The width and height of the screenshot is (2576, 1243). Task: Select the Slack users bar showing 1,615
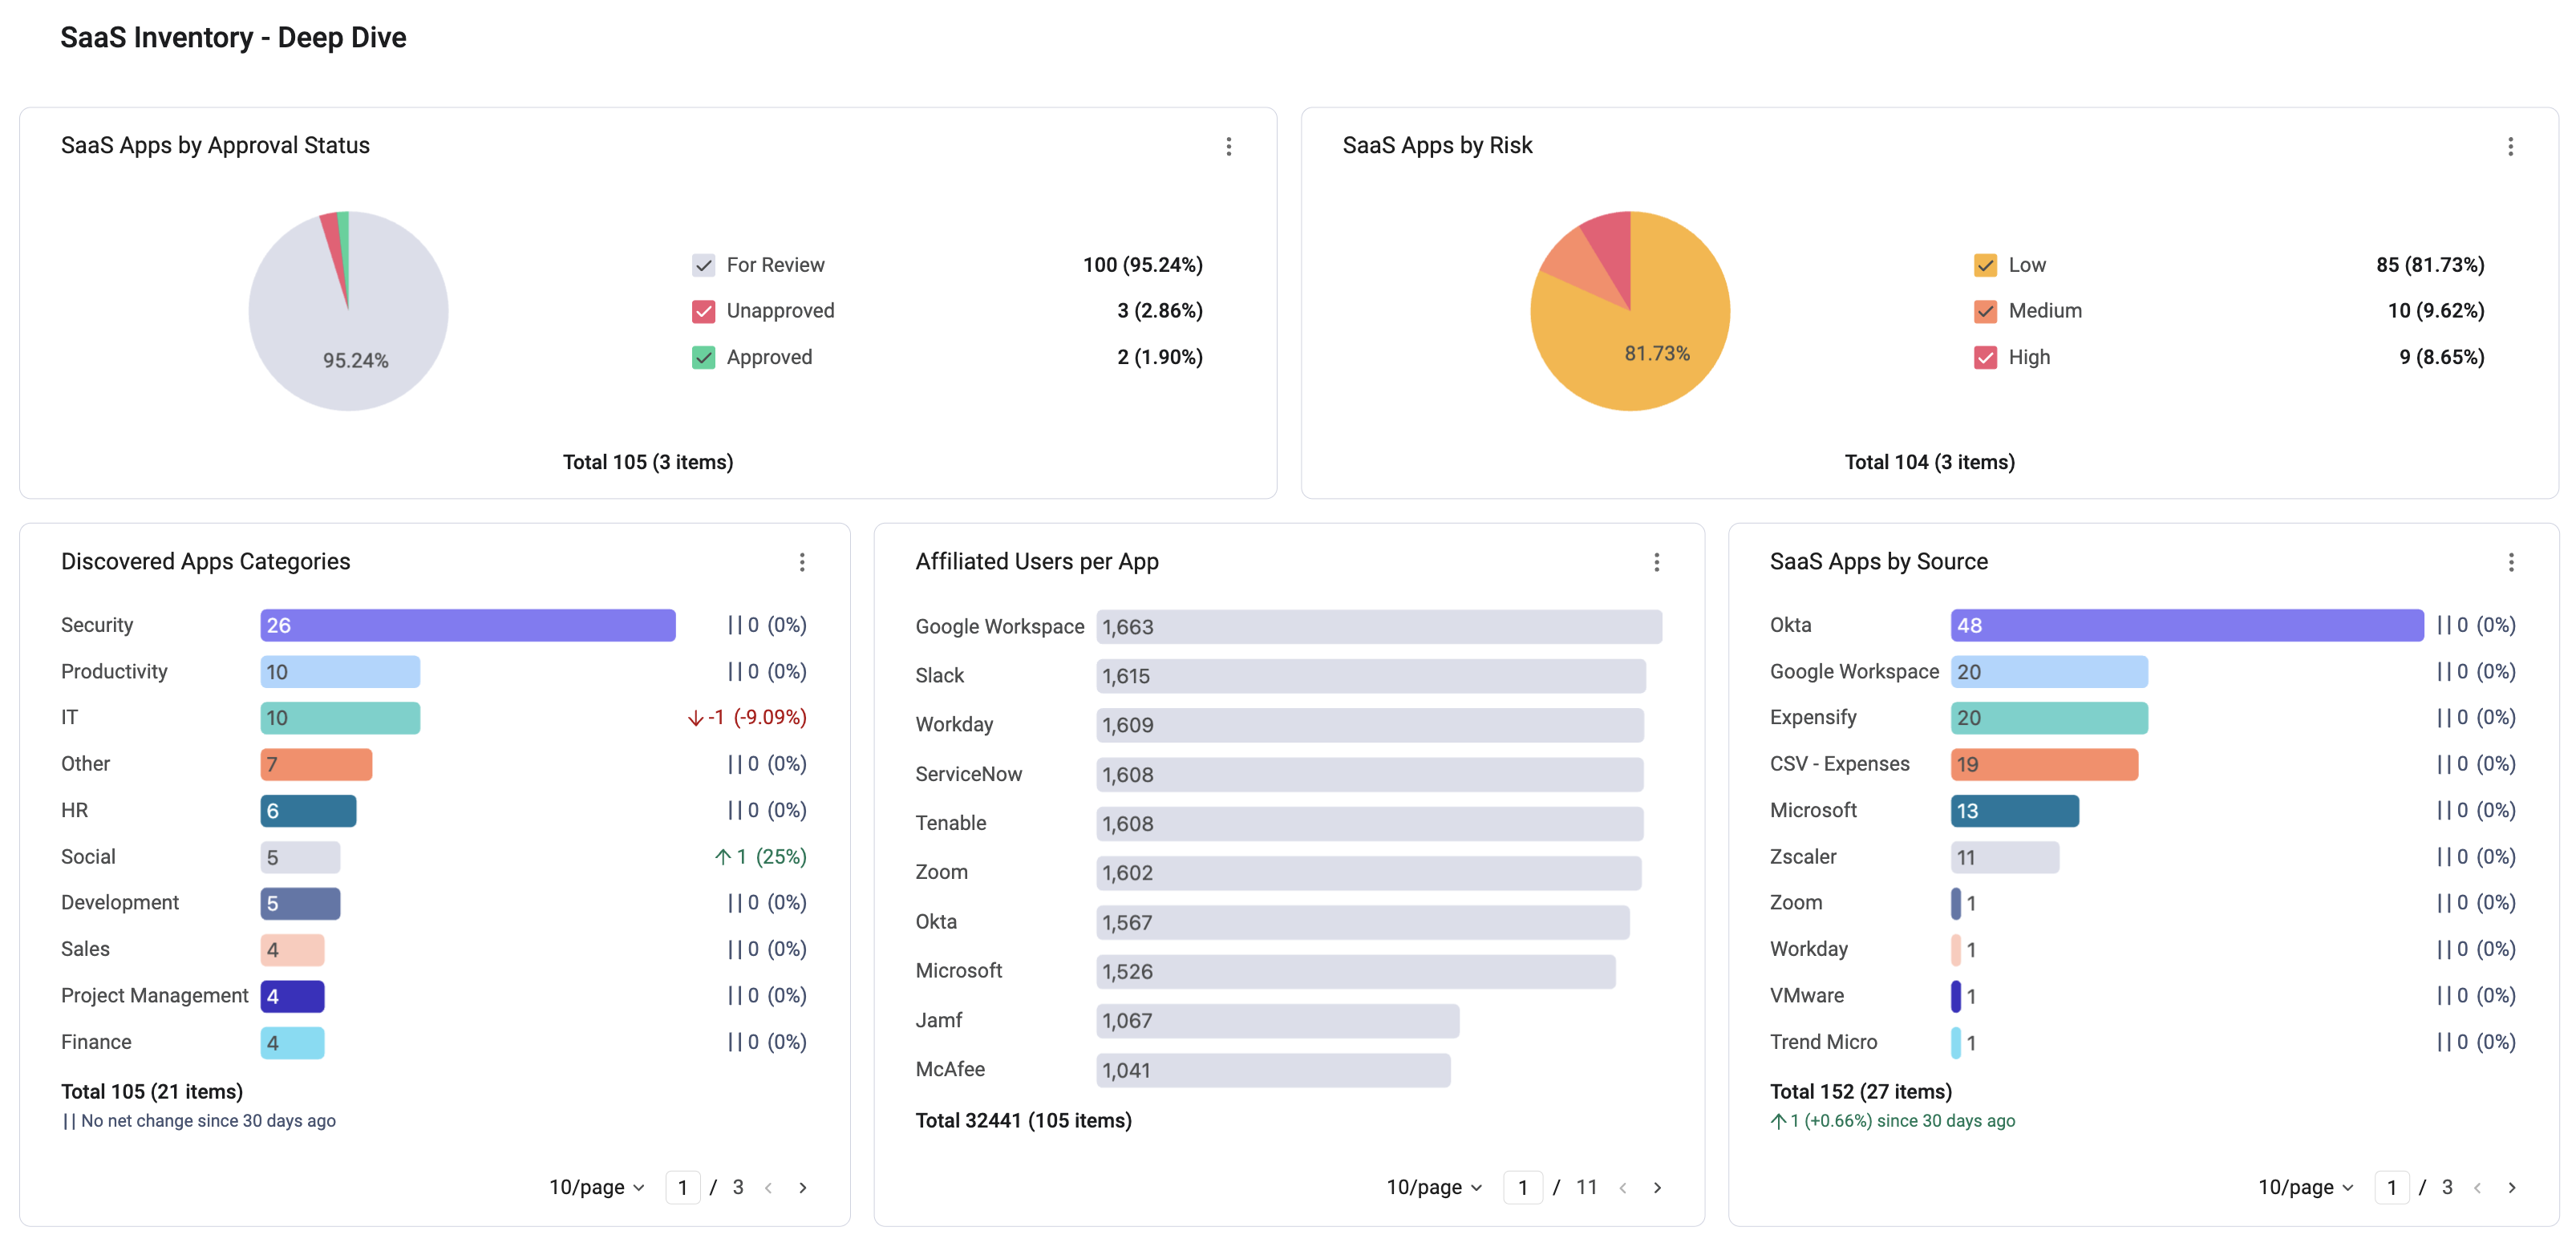(x=1371, y=676)
